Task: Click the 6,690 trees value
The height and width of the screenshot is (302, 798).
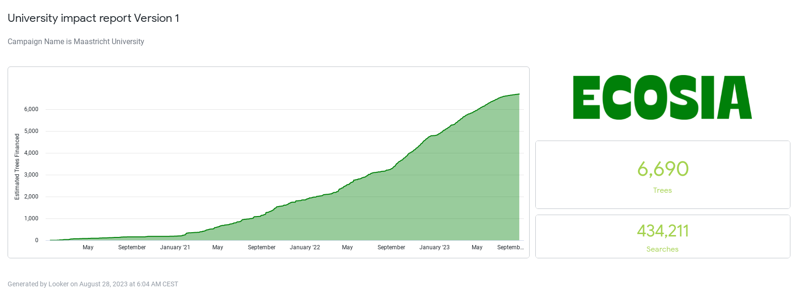Action: [663, 169]
